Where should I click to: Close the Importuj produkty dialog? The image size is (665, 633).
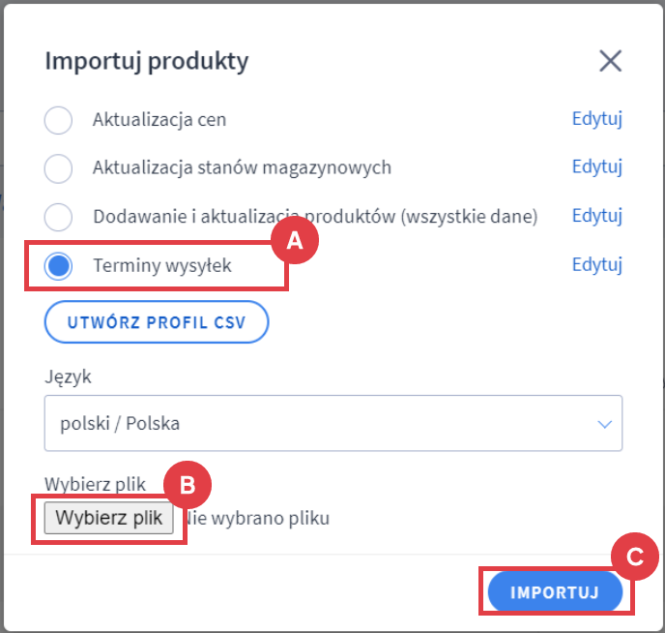[610, 62]
